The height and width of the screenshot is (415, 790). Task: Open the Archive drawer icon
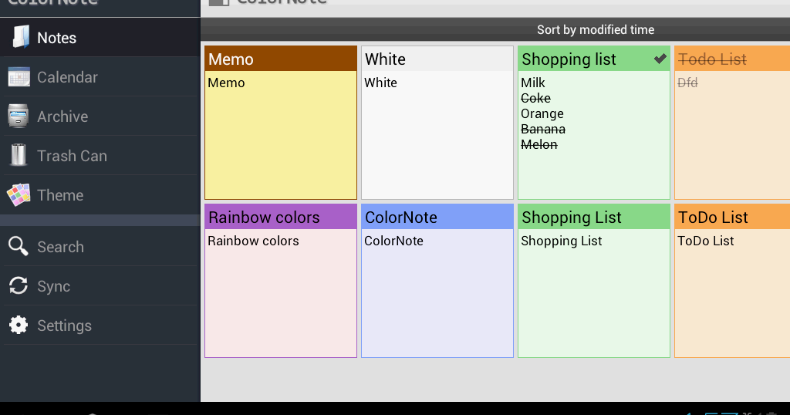[19, 116]
